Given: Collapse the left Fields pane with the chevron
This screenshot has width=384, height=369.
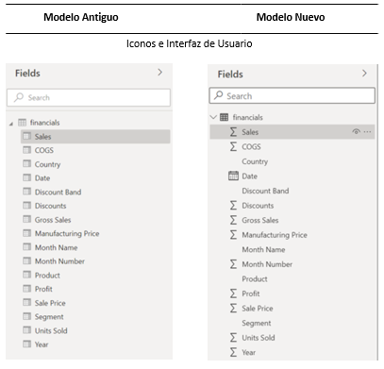Looking at the screenshot, I should 160,73.
